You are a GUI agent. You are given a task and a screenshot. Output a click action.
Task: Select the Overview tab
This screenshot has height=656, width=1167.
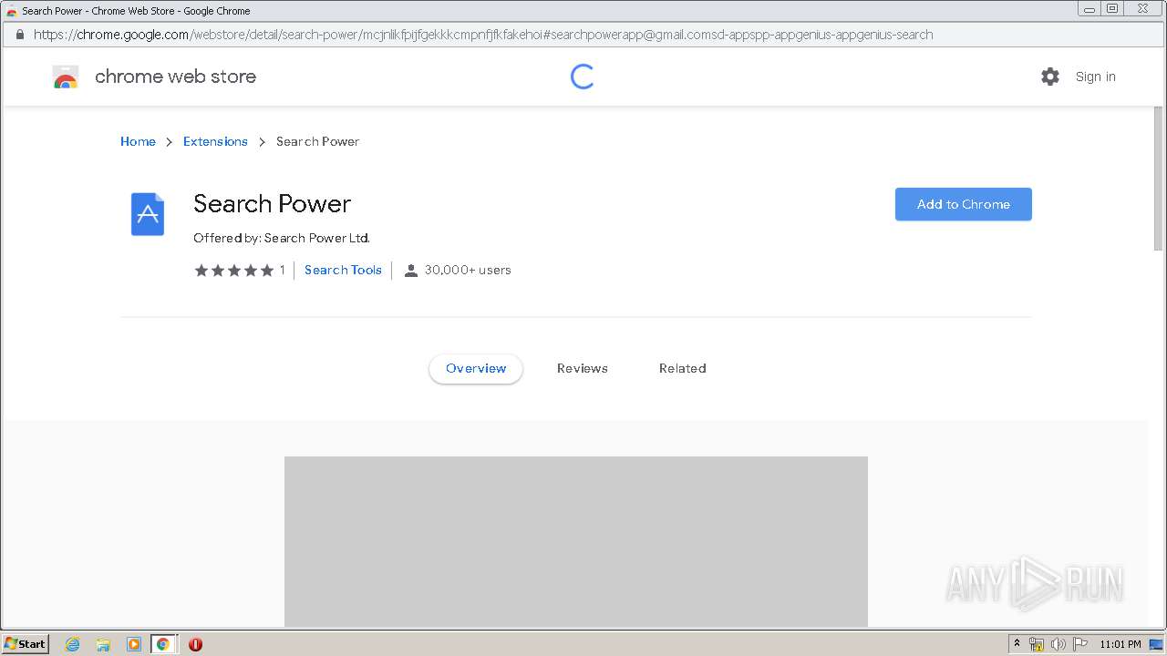[476, 368]
